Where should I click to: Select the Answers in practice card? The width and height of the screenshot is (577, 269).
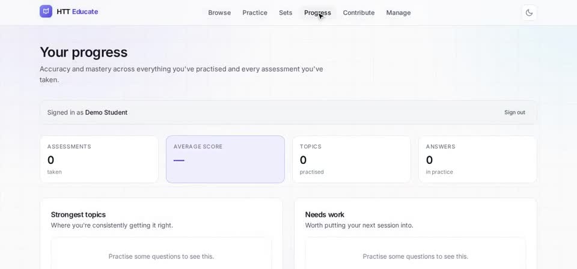coord(478,159)
